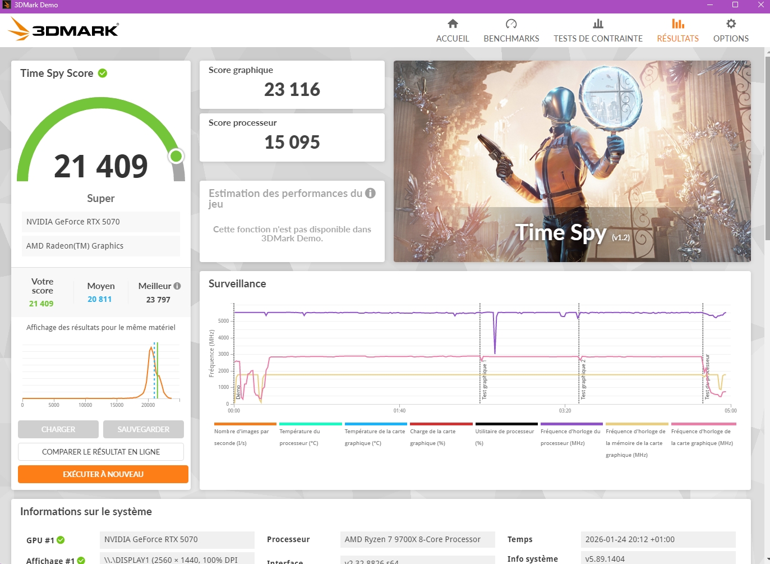Image resolution: width=770 pixels, height=564 pixels.
Task: Click Comparer le résultat en ligne
Action: click(x=101, y=452)
